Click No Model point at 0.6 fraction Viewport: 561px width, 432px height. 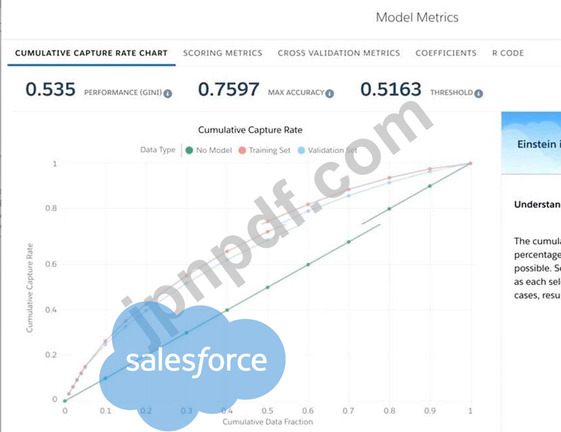point(308,264)
